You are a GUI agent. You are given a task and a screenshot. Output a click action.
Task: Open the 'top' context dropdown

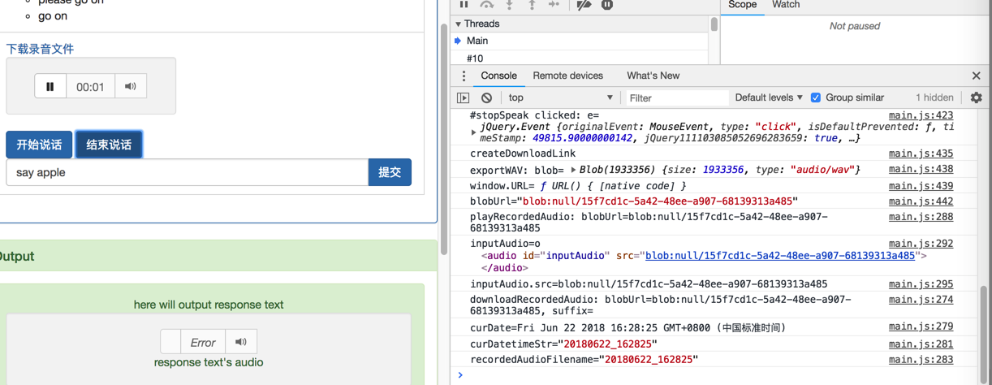tap(560, 97)
